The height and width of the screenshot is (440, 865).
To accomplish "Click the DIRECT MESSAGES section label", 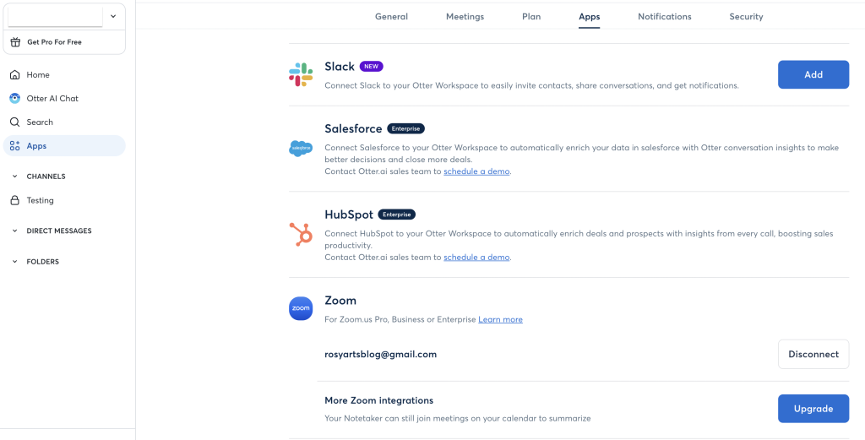I will tap(59, 231).
